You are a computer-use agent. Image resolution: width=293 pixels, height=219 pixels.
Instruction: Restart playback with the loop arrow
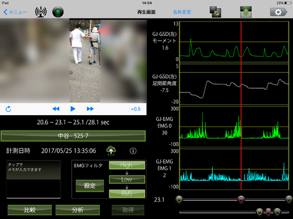(8, 109)
